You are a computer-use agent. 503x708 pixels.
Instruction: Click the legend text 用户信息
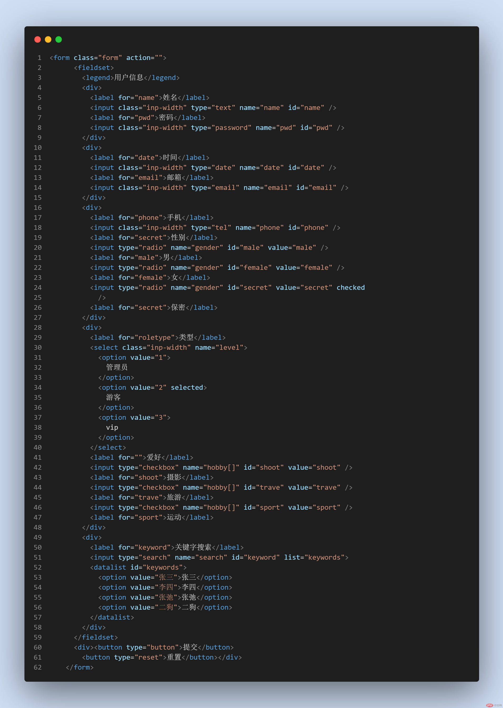[x=129, y=78]
